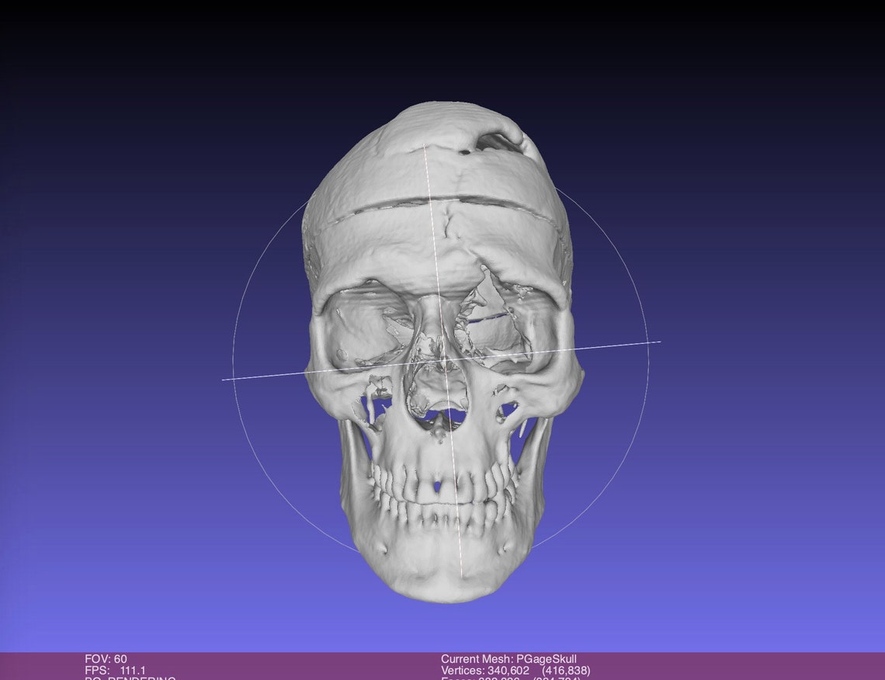Click the cut-off Faces count line
The image size is (885, 680).
511,678
